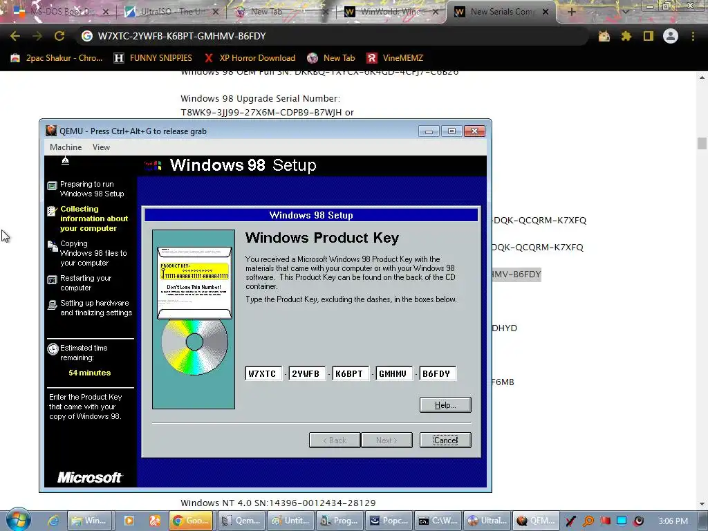This screenshot has height=531, width=708.
Task: Close the New Serials Com tab
Action: (546, 12)
